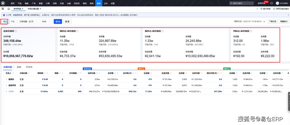The image size is (290, 125).
Task: Click the help icon beside FBA仓-库存情况
Action: point(251,31)
